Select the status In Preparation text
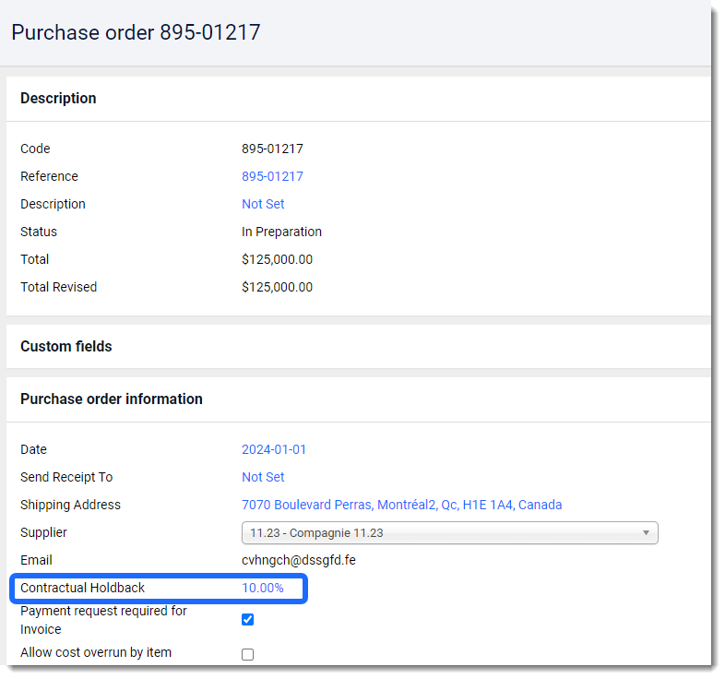This screenshot has height=679, width=725. click(281, 232)
